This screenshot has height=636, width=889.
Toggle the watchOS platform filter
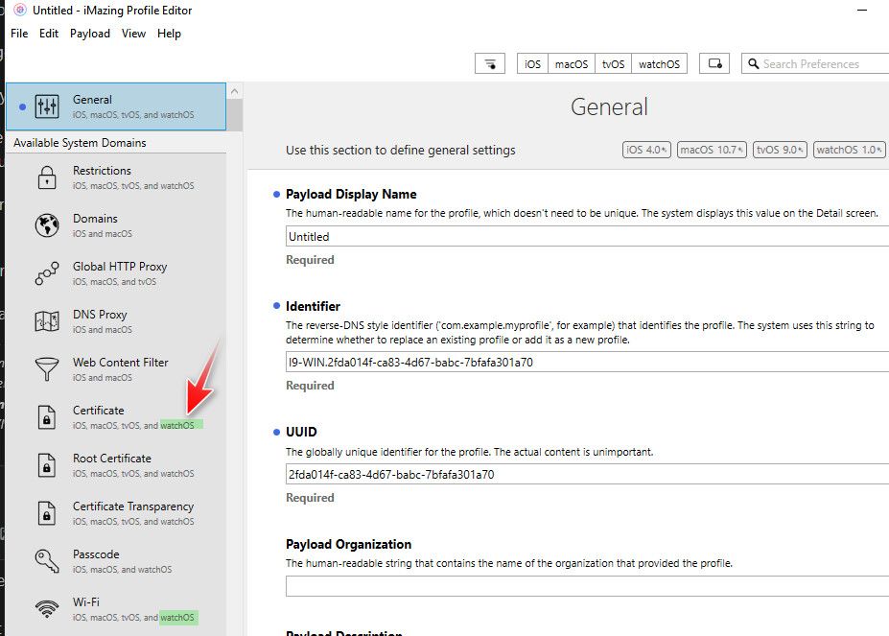[x=659, y=64]
